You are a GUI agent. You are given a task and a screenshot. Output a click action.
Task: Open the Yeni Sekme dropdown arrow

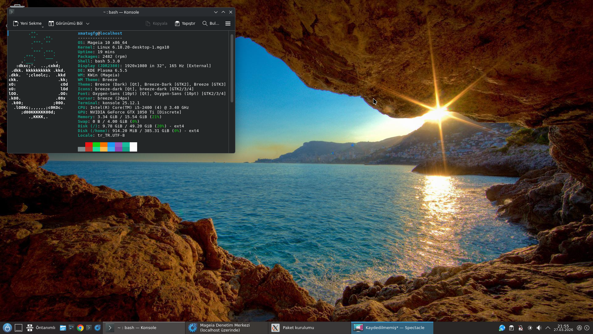click(43, 27)
